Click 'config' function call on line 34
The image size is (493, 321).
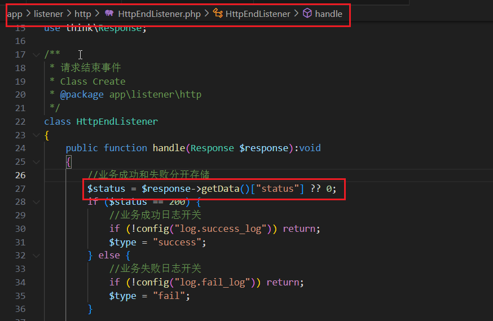(x=152, y=282)
